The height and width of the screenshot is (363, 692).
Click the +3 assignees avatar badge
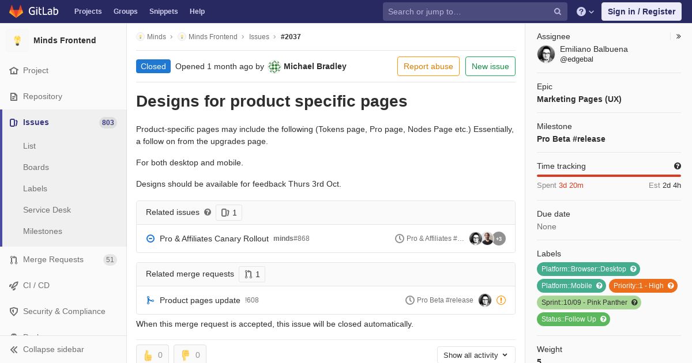pyautogui.click(x=499, y=239)
